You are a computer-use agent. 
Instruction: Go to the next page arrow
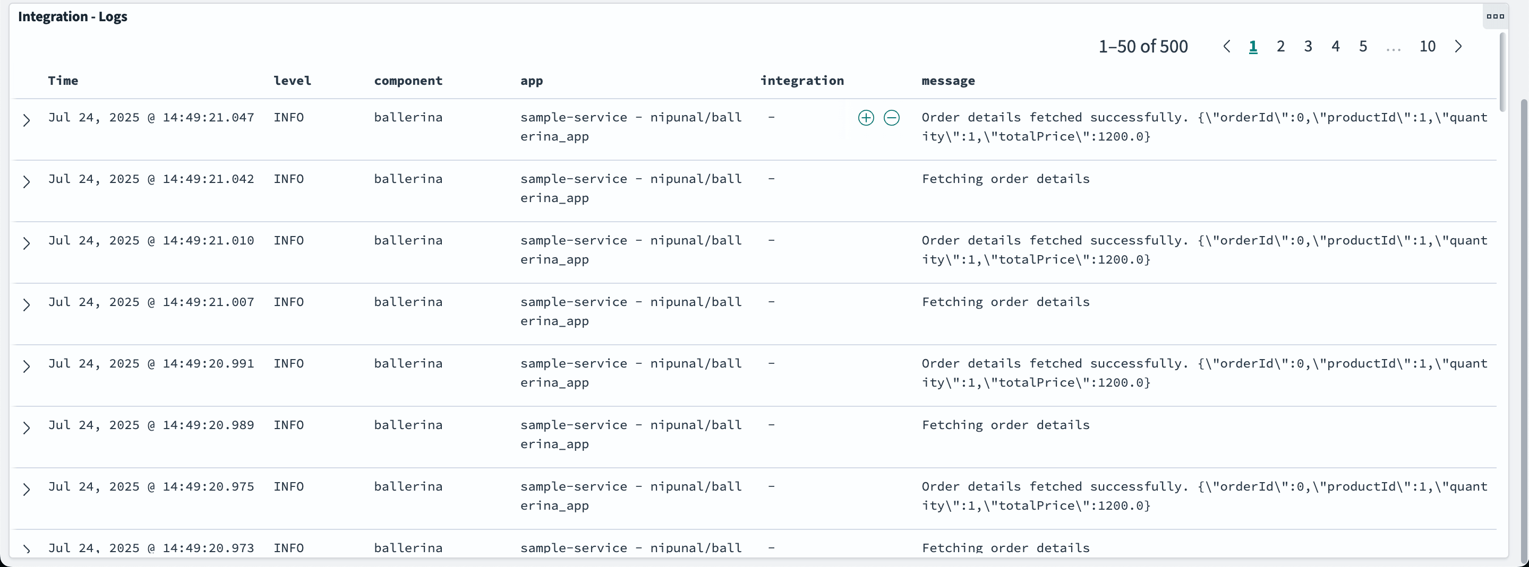point(1458,46)
